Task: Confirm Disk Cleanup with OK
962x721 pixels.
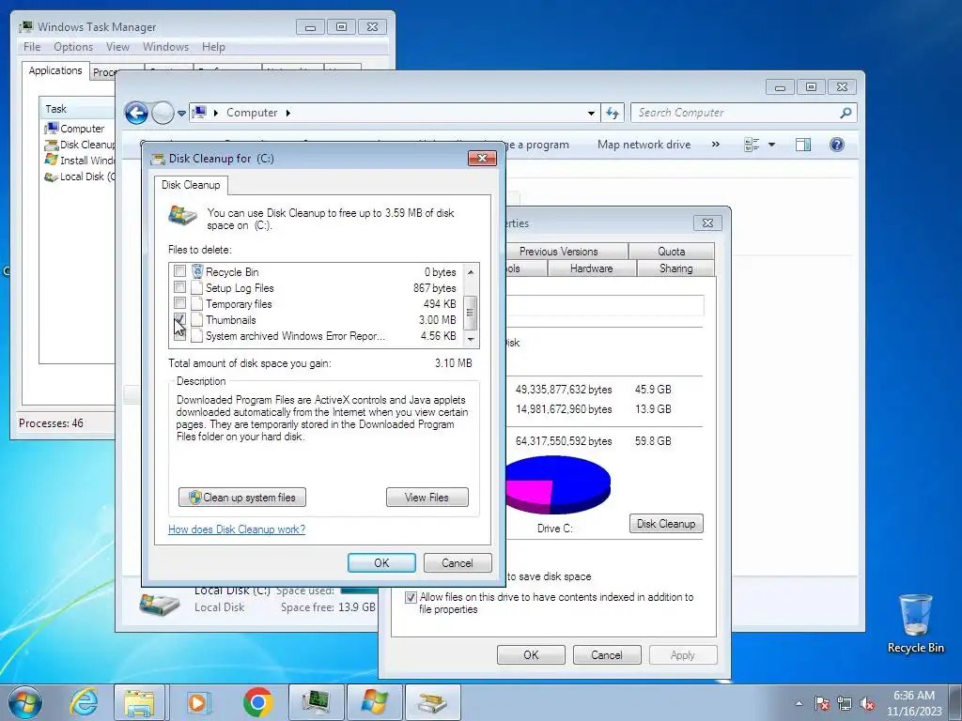Action: click(x=381, y=563)
